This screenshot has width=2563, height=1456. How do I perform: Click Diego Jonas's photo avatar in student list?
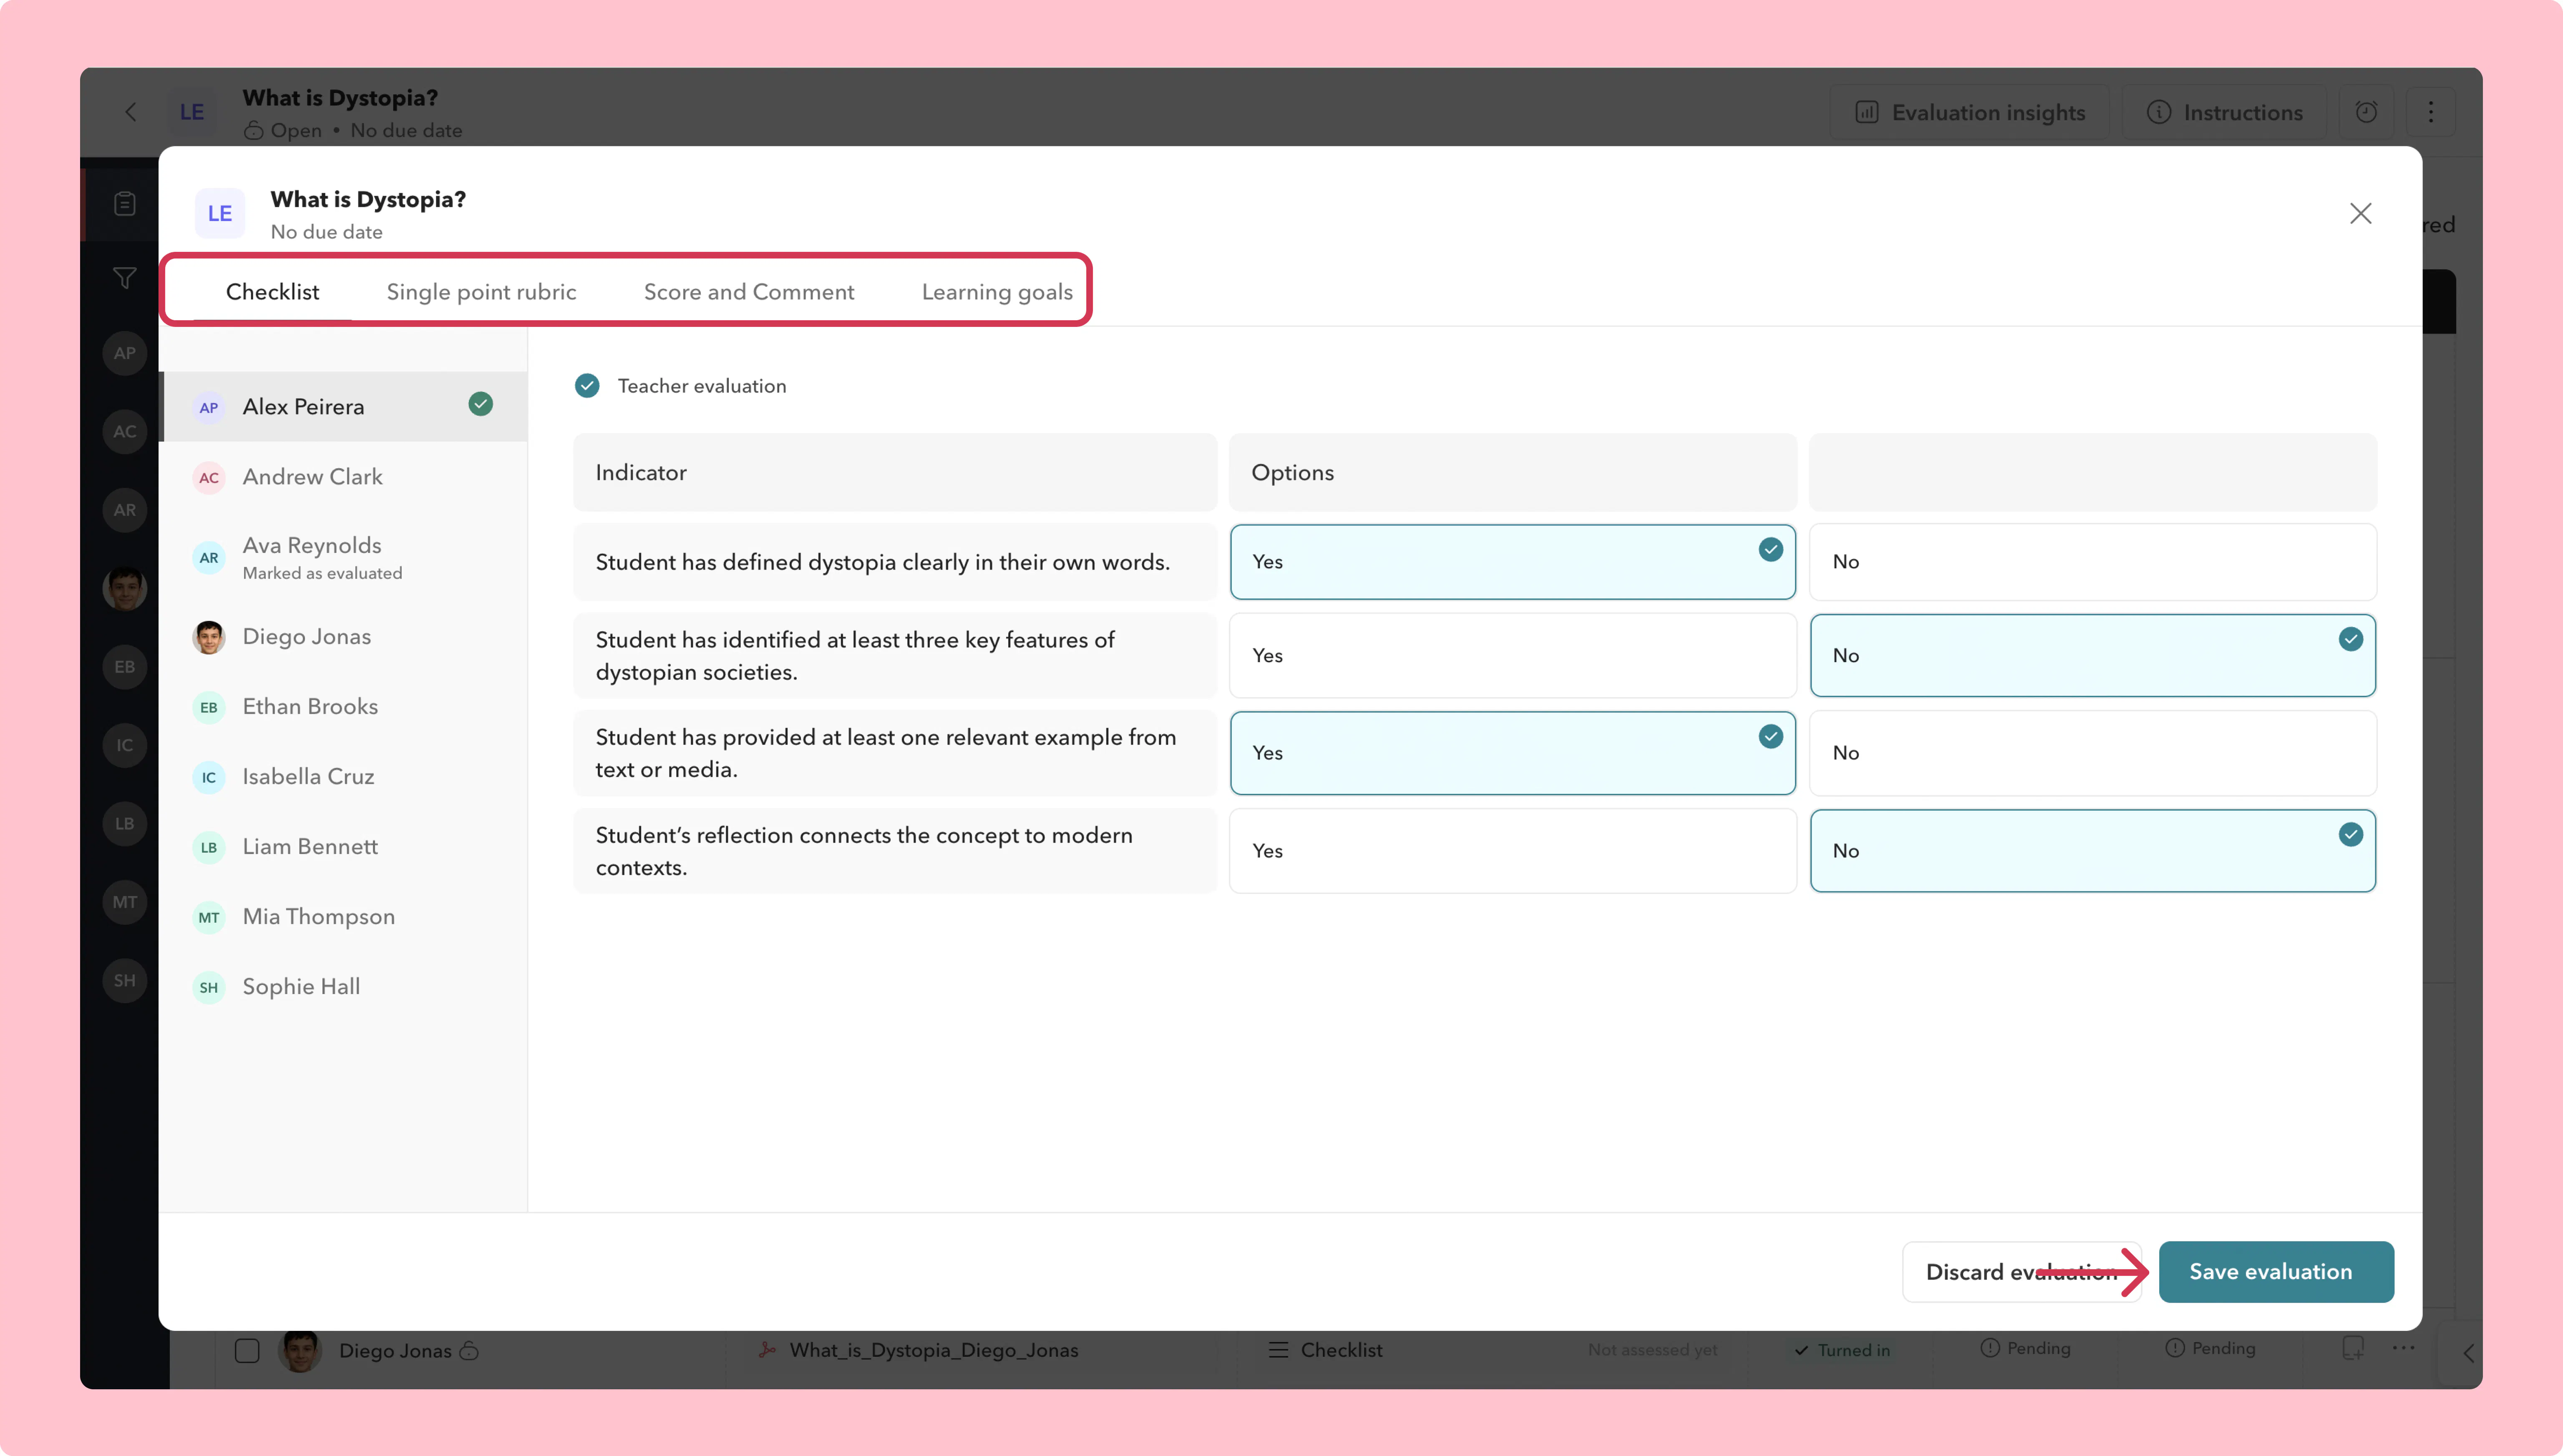[208, 637]
